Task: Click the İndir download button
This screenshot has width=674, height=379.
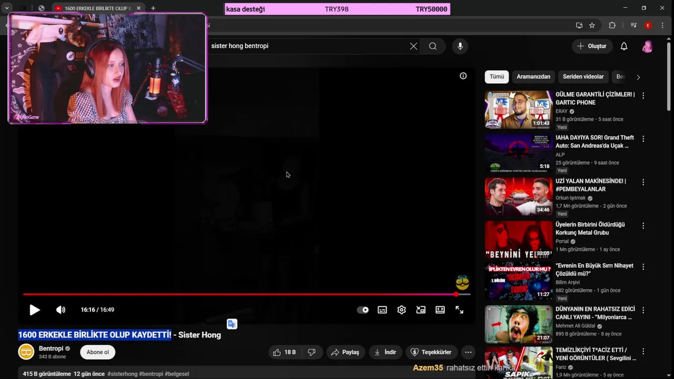Action: 385,352
